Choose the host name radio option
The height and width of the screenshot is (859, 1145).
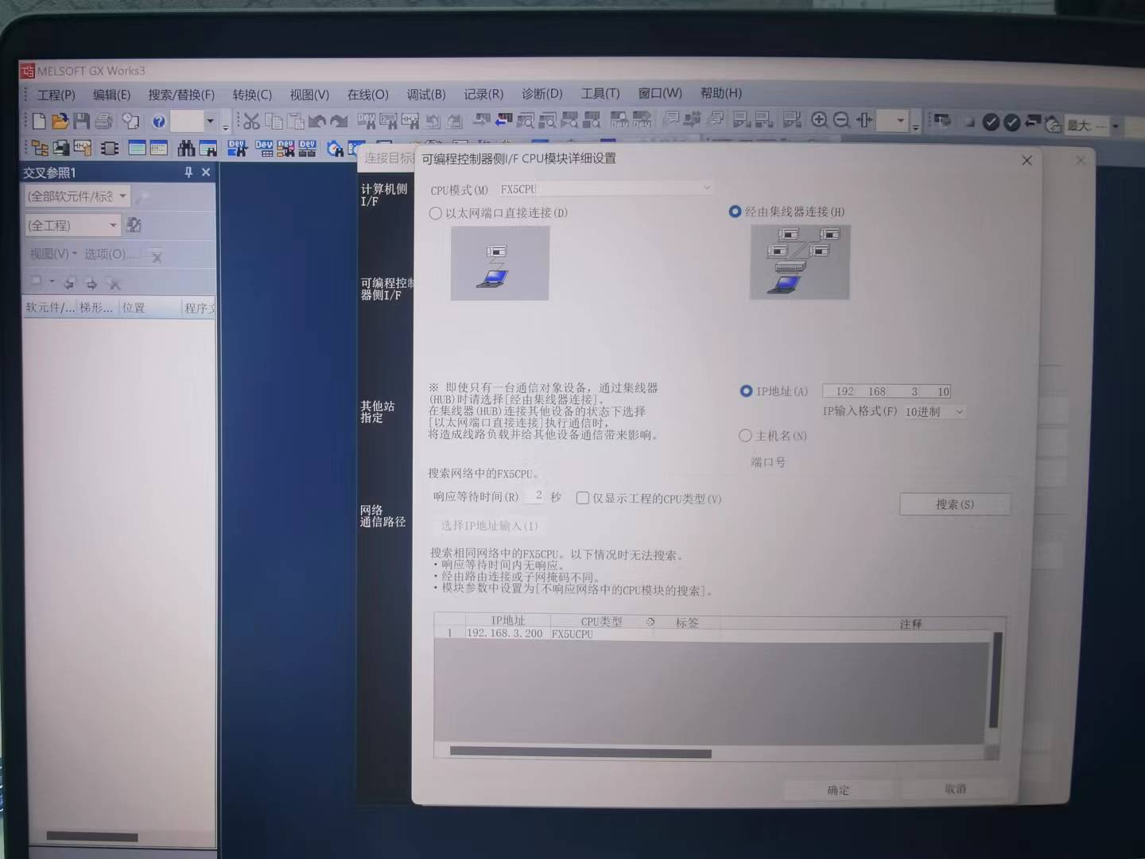[745, 436]
